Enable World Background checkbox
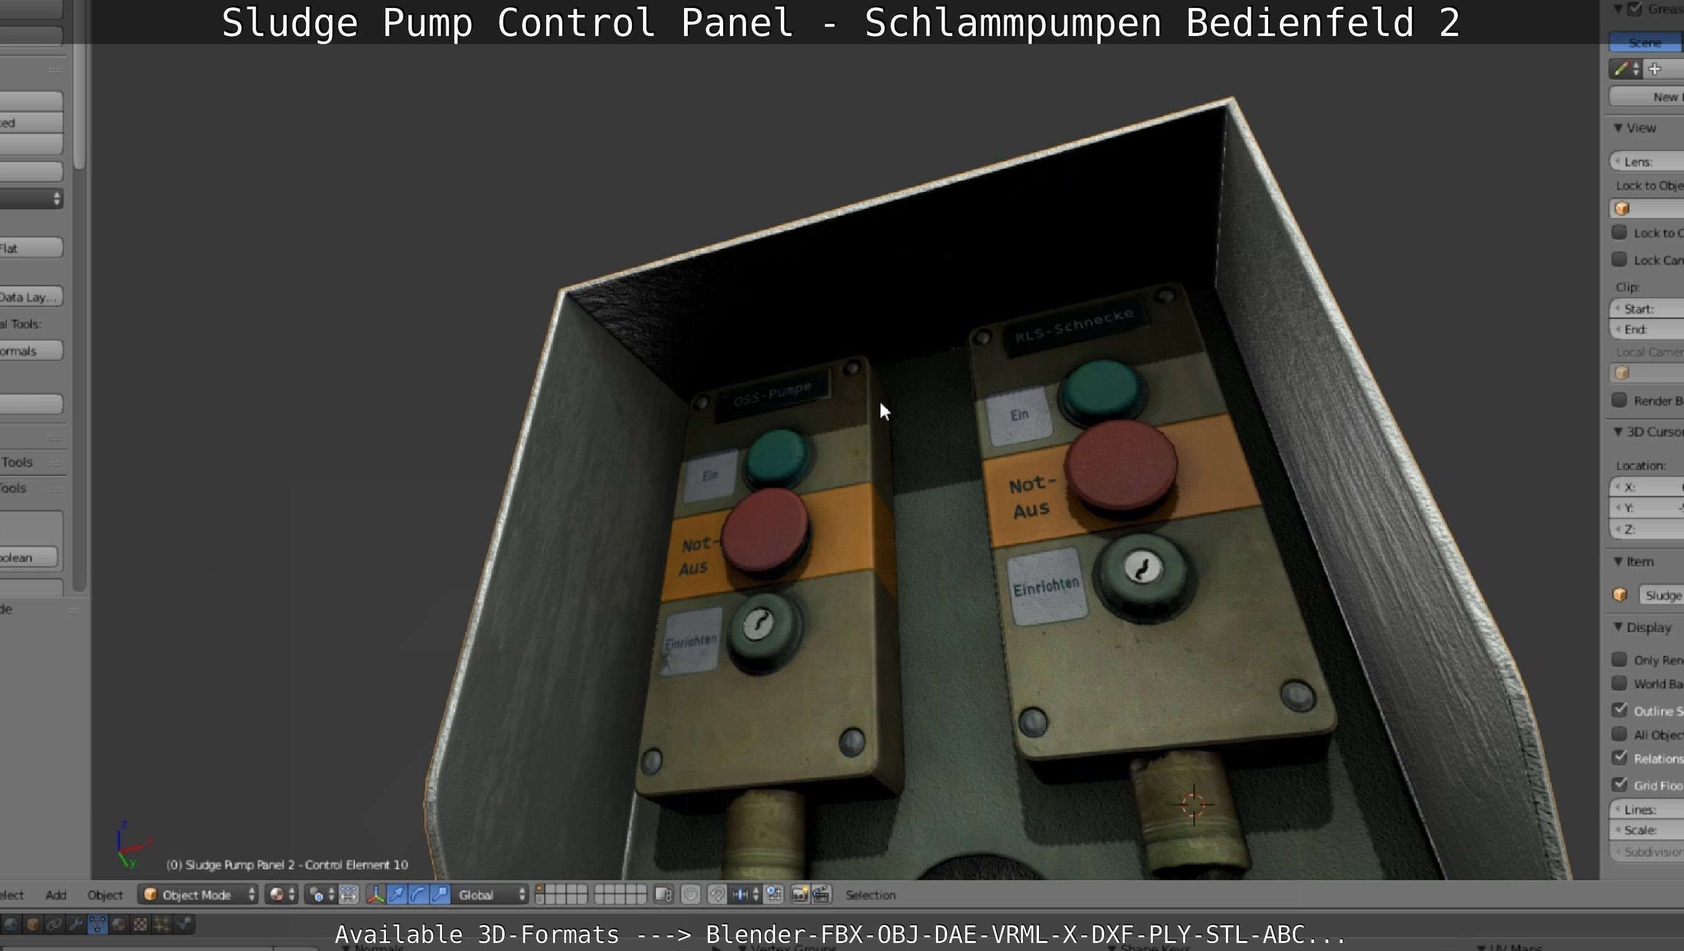This screenshot has height=951, width=1684. 1620,683
